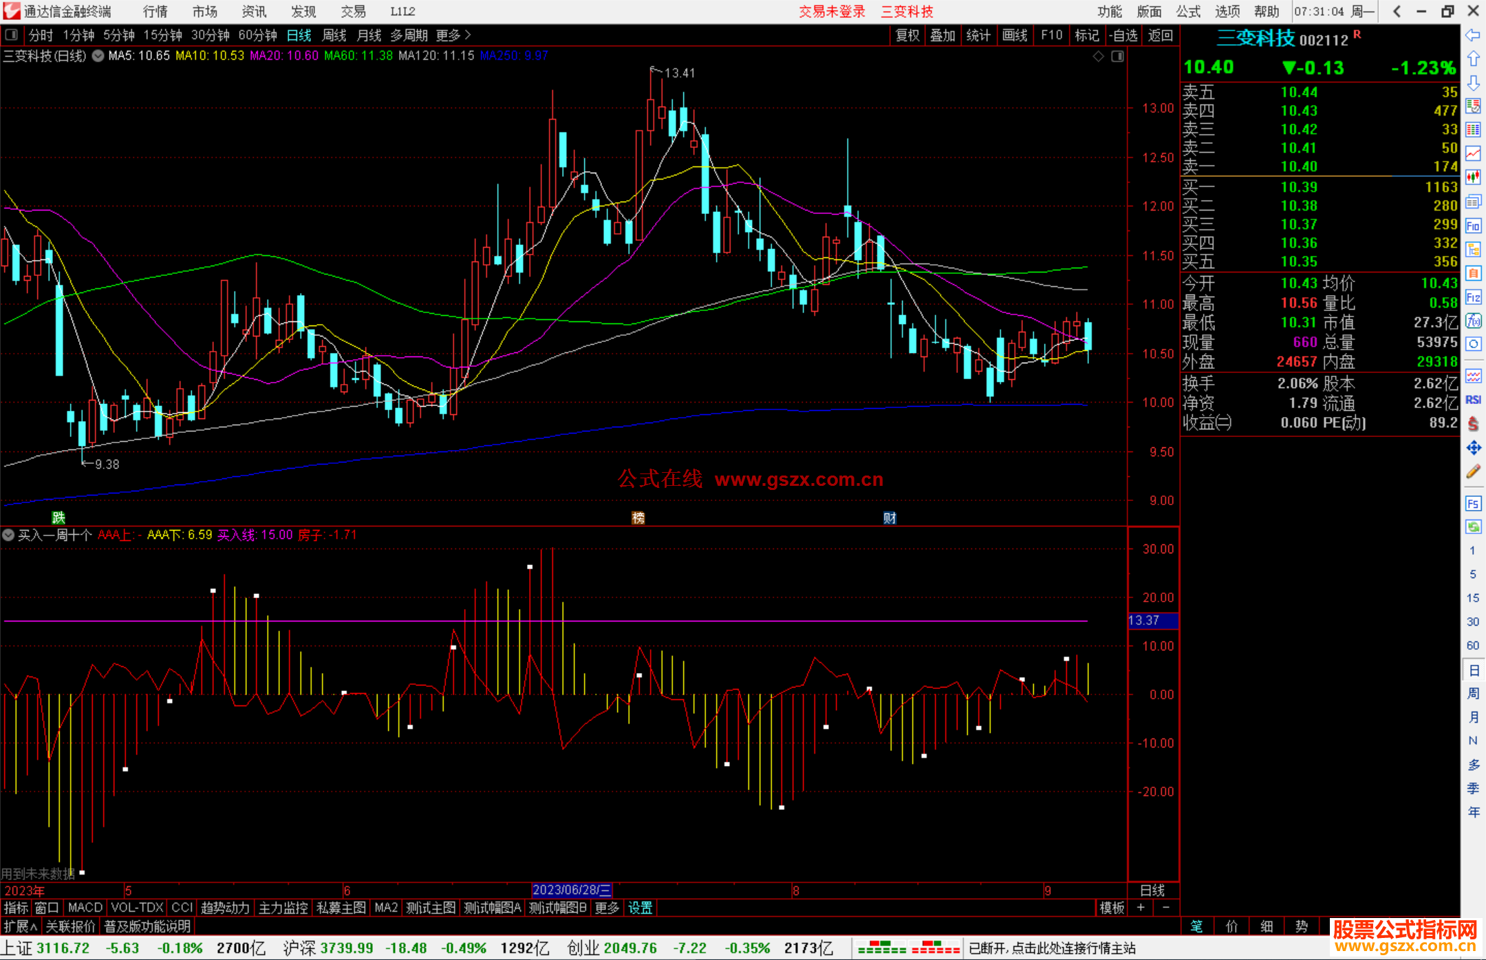This screenshot has width=1486, height=960.
Task: Click the four-way move arrows icon
Action: [x=1473, y=448]
